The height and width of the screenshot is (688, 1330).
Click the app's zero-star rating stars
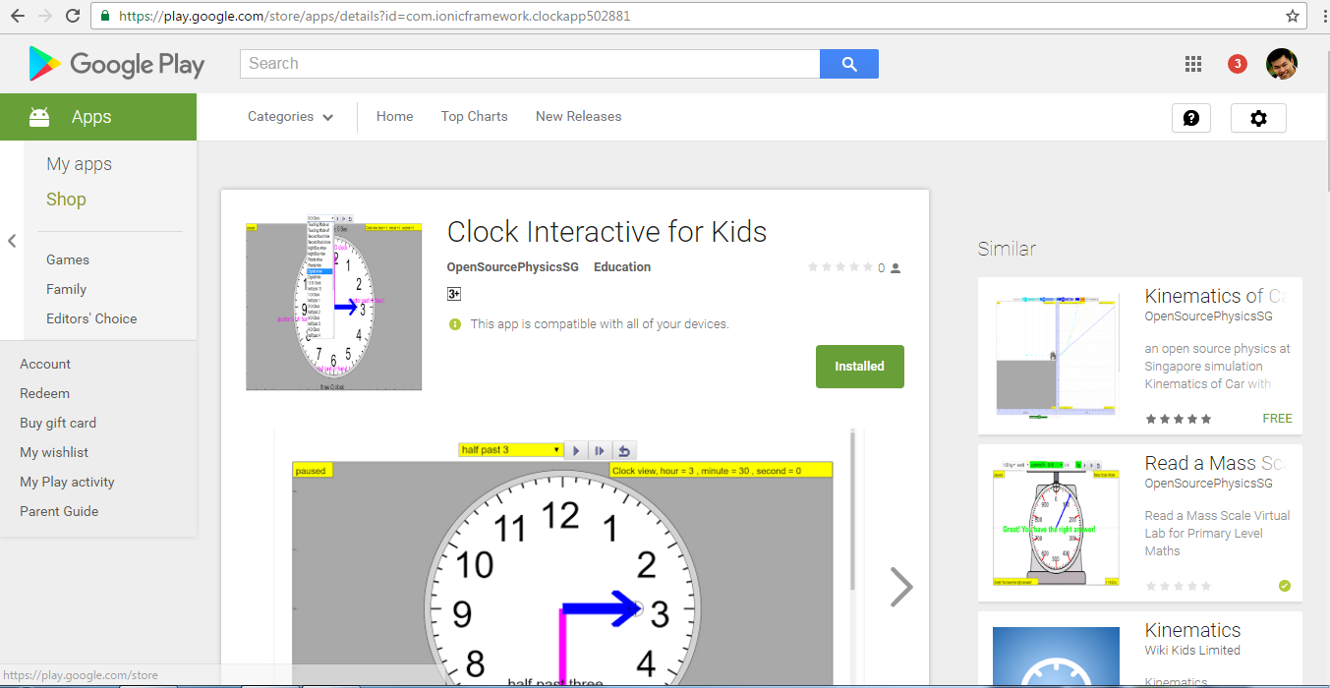click(840, 267)
